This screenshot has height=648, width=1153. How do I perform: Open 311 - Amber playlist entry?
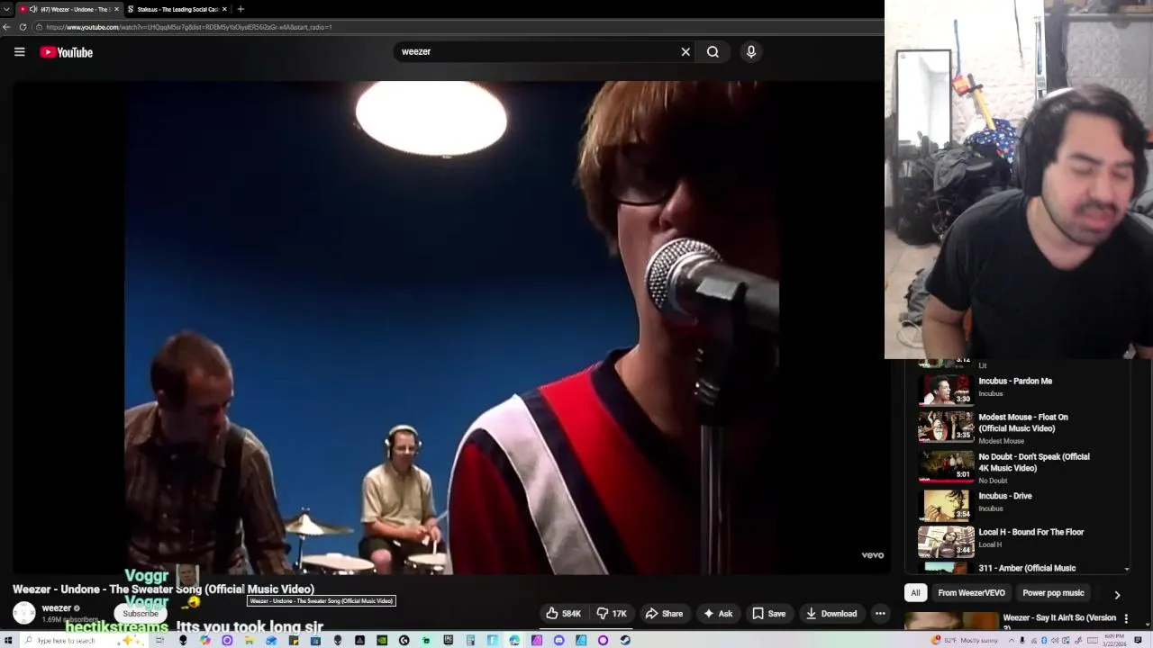(x=1027, y=568)
